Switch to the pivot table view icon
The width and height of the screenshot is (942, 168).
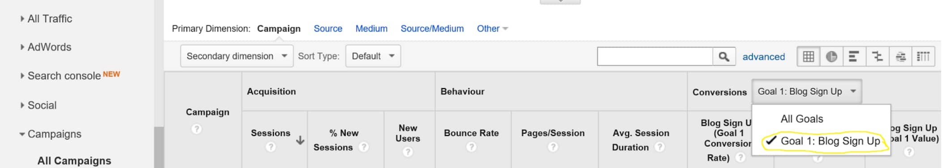tap(923, 57)
